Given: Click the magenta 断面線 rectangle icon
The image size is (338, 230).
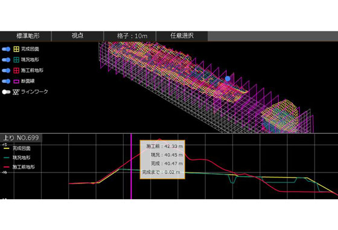Looking at the screenshot, I should tap(16, 82).
